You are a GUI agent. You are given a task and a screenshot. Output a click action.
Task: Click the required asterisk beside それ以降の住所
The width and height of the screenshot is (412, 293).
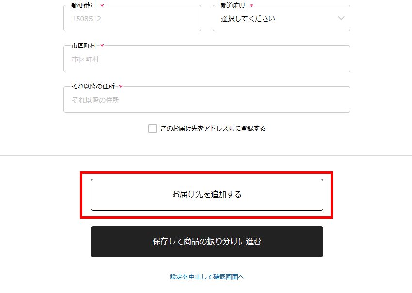pos(121,87)
